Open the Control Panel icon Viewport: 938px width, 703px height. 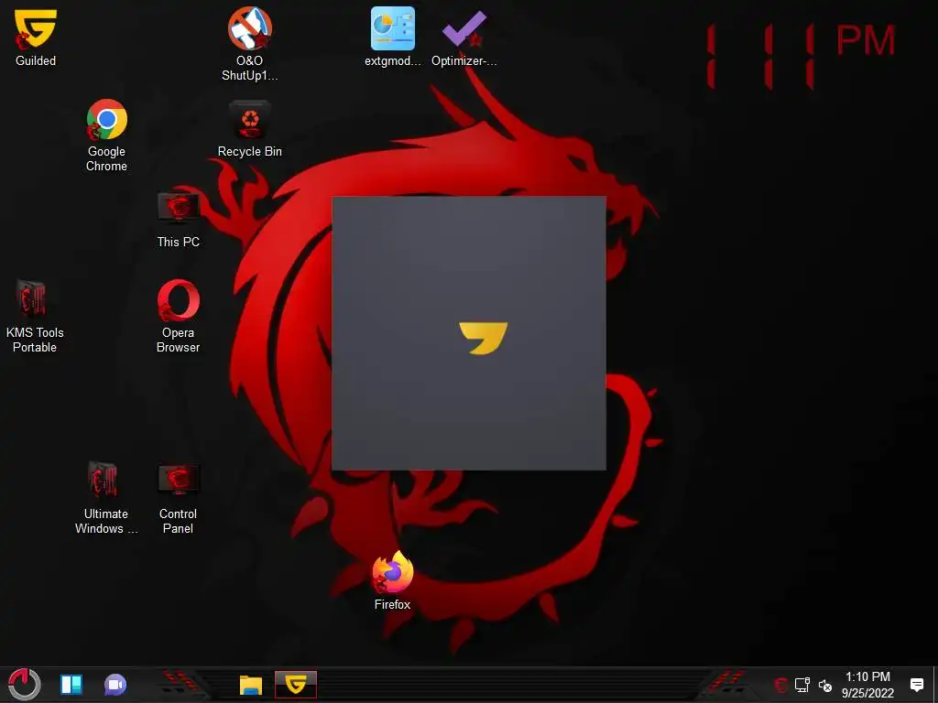179,497
